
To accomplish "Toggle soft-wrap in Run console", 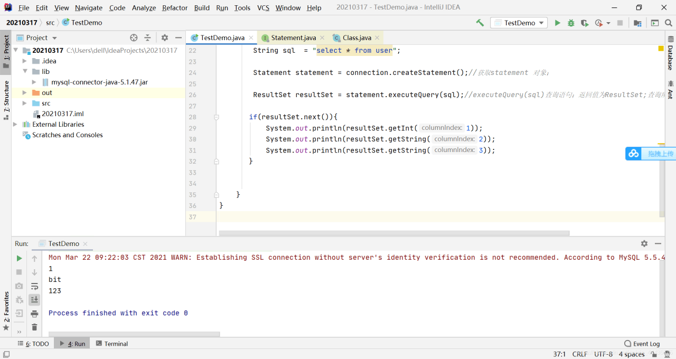I will point(34,286).
